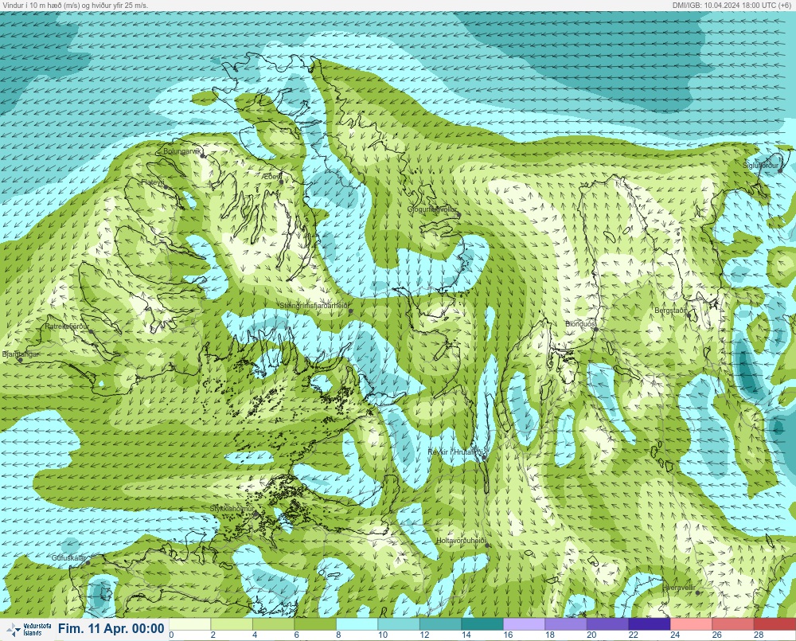Click the 4–6 m/s green legend swatch
Viewport: 796px width, 641px height.
[x=274, y=623]
